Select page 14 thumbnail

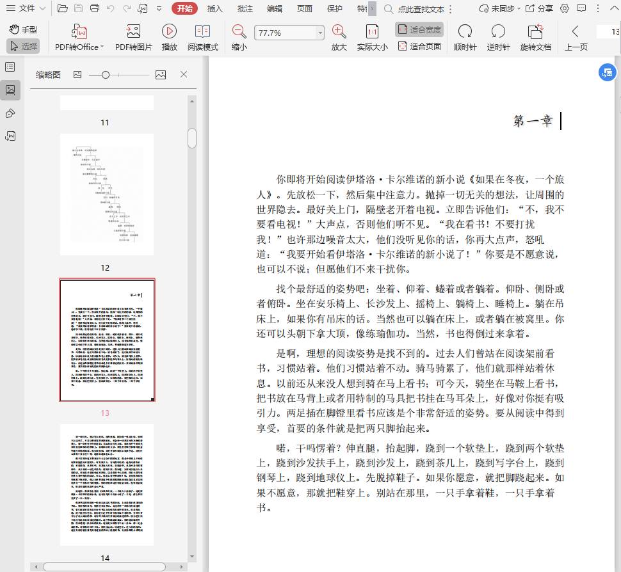(107, 485)
